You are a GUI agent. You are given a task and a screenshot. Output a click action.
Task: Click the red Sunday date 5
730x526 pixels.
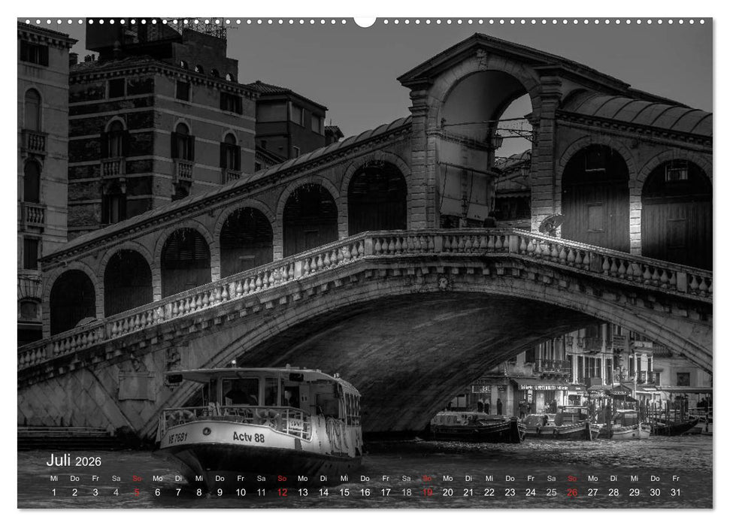pos(136,493)
